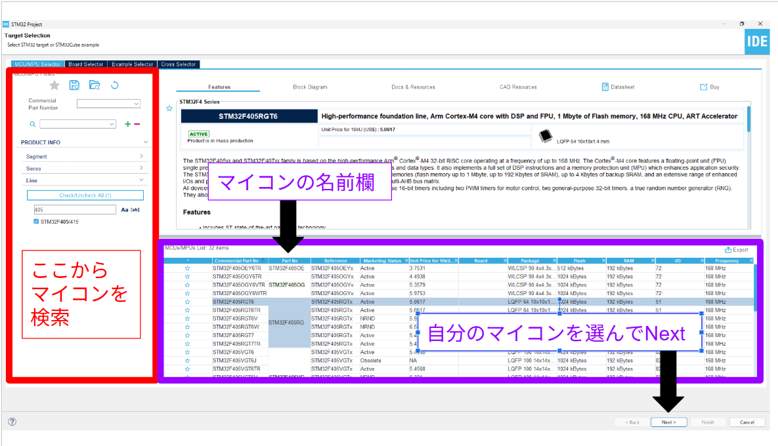Screen dimensions: 778x446
Task: Select the MCU/MPU Selector tab
Action: [37, 64]
